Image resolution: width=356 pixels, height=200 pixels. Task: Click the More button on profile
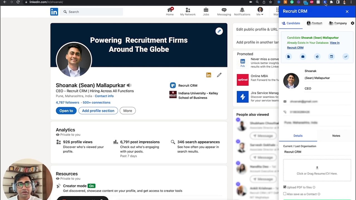128,111
